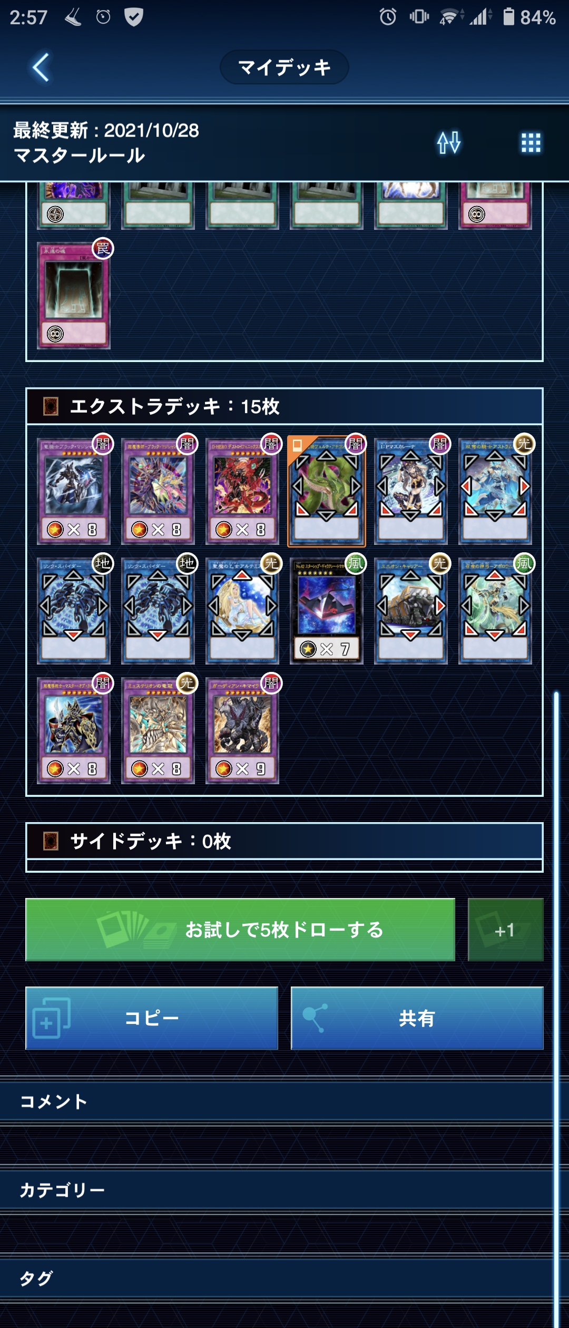Click the vertical scrollbar on right edge
The height and width of the screenshot is (1328, 569).
[556, 1009]
